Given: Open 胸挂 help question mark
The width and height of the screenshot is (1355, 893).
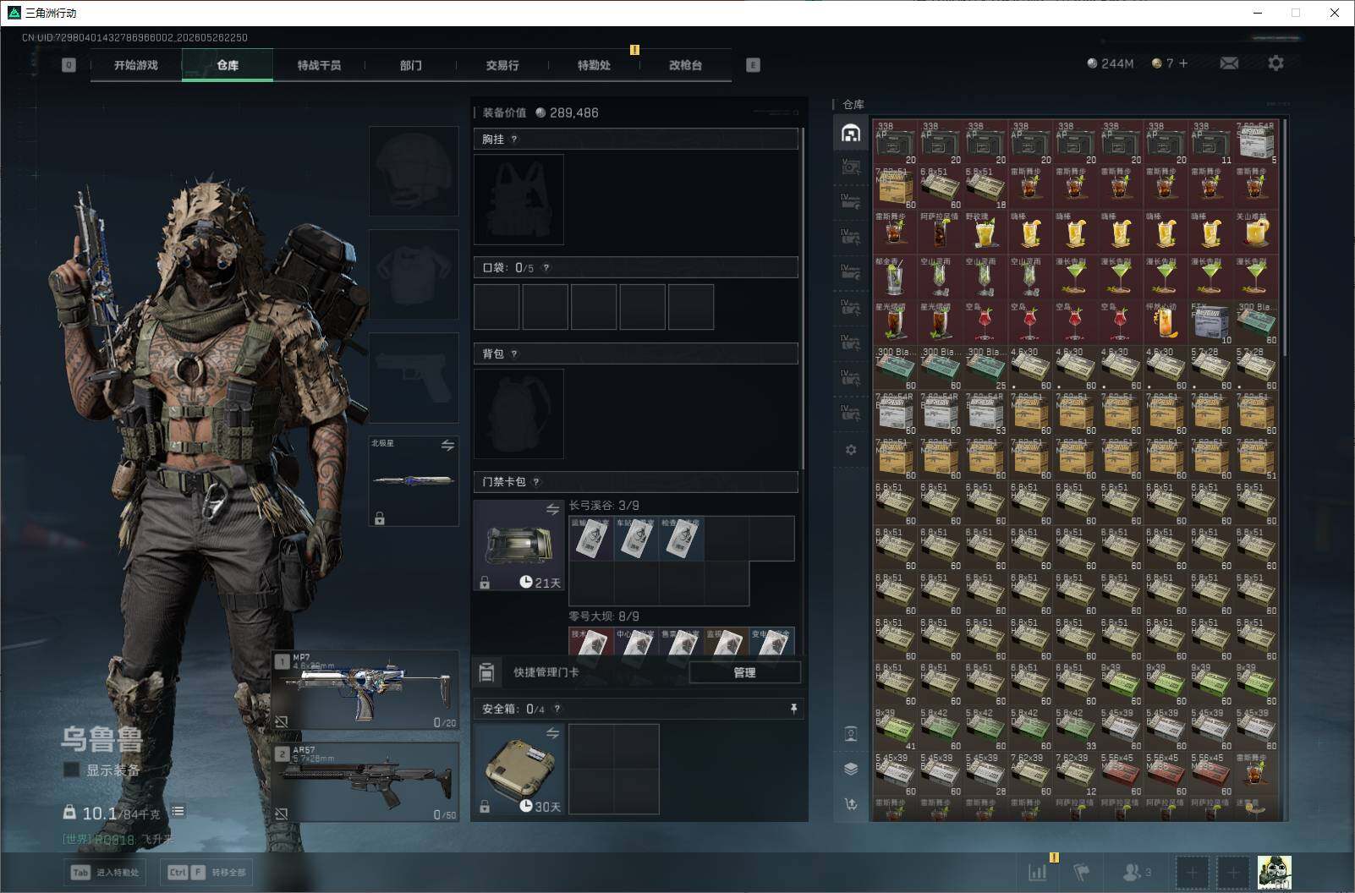Looking at the screenshot, I should click(514, 140).
